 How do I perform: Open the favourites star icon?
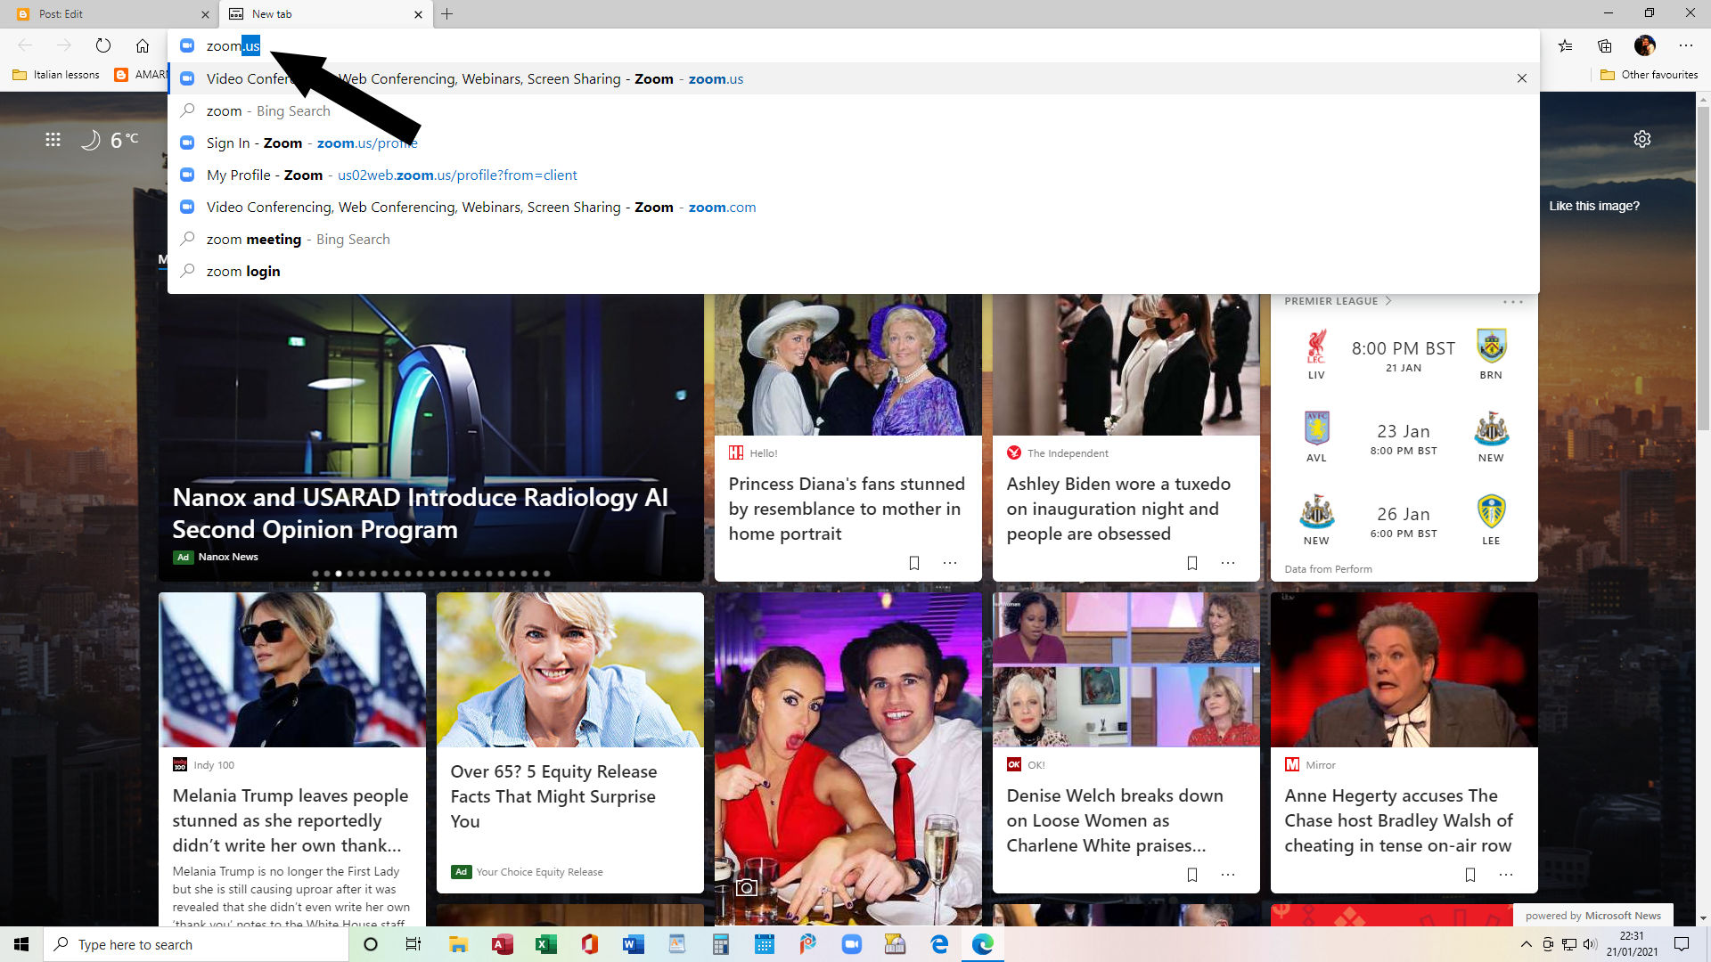[1566, 45]
